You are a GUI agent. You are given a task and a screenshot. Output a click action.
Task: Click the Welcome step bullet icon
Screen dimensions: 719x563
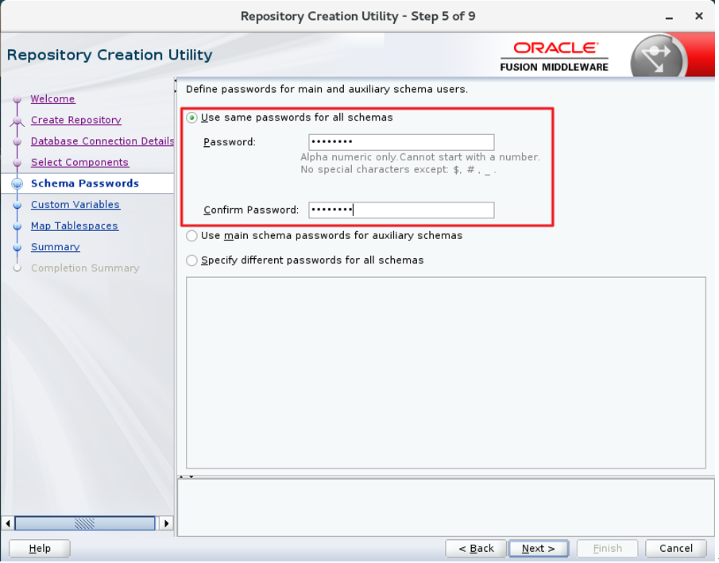17,99
